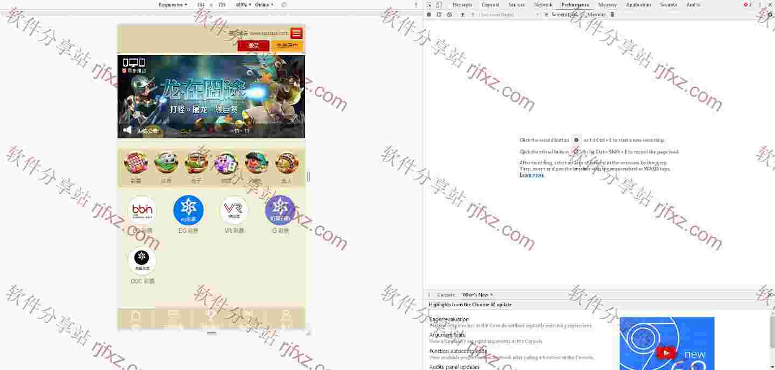Switch to the Application tab
775x370 pixels.
[x=639, y=5]
